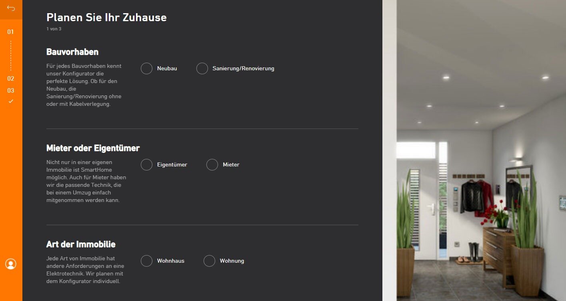Click the Art der Immobilie heading
566x301 pixels.
coord(81,244)
